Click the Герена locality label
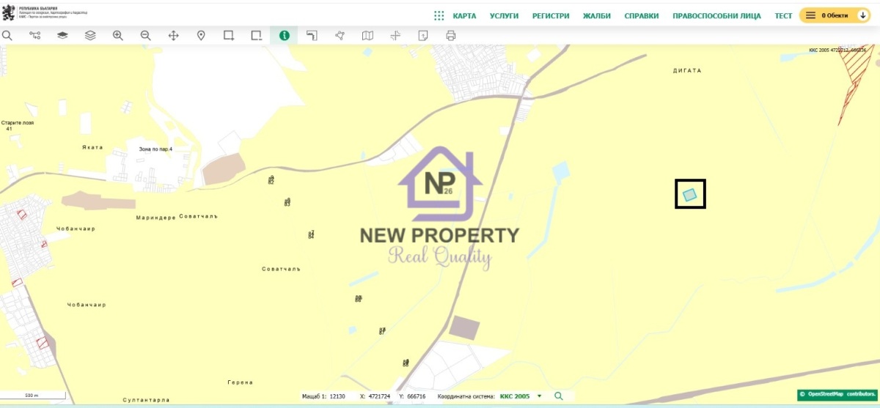The width and height of the screenshot is (880, 408). point(241,382)
